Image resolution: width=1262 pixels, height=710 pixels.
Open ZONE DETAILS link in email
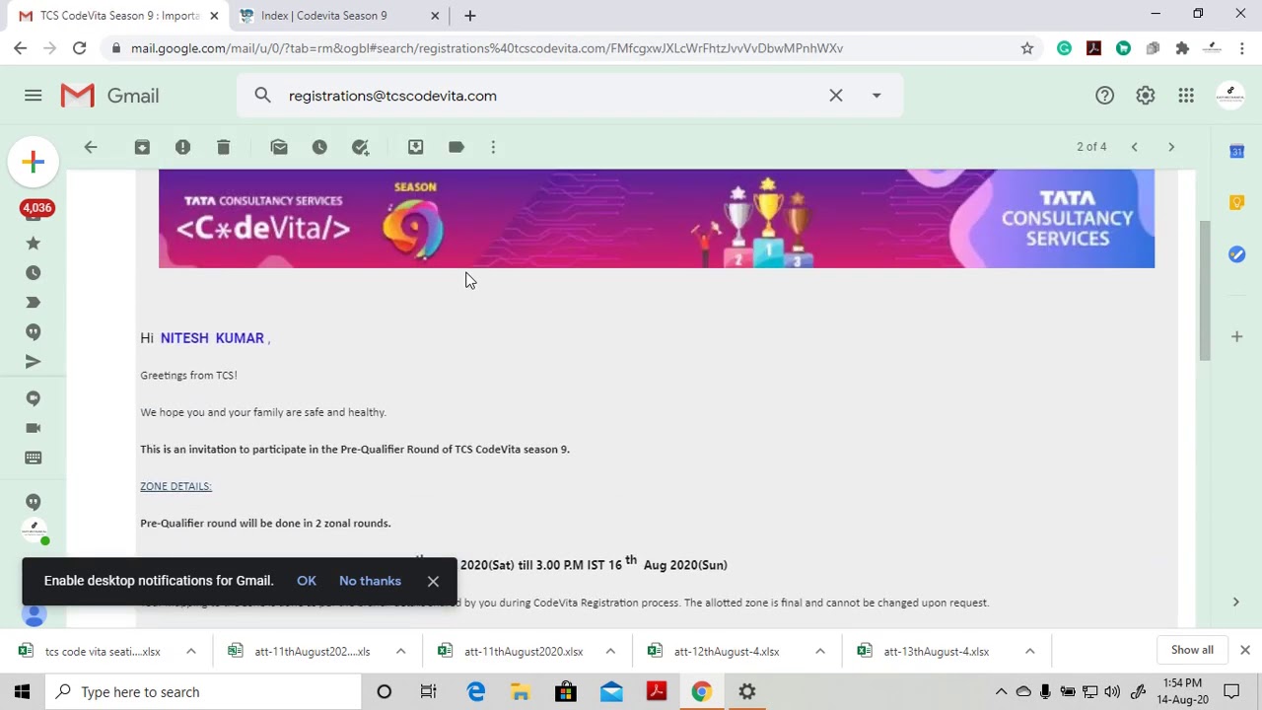tap(175, 486)
